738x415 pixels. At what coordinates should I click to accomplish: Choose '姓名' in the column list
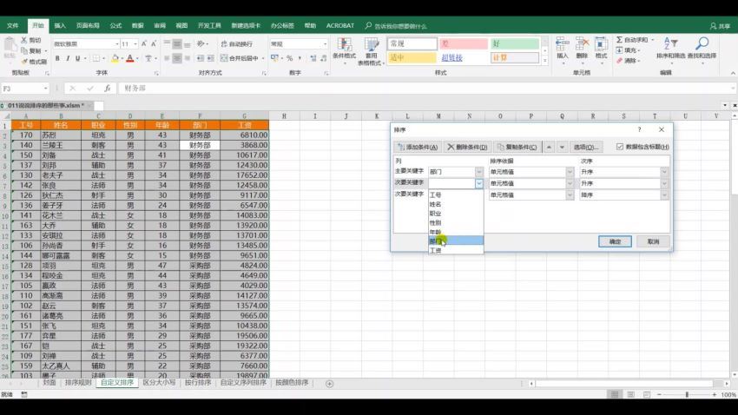[436, 204]
